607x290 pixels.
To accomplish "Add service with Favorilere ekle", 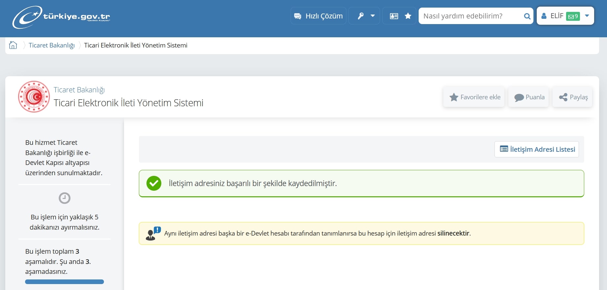I will tap(474, 97).
